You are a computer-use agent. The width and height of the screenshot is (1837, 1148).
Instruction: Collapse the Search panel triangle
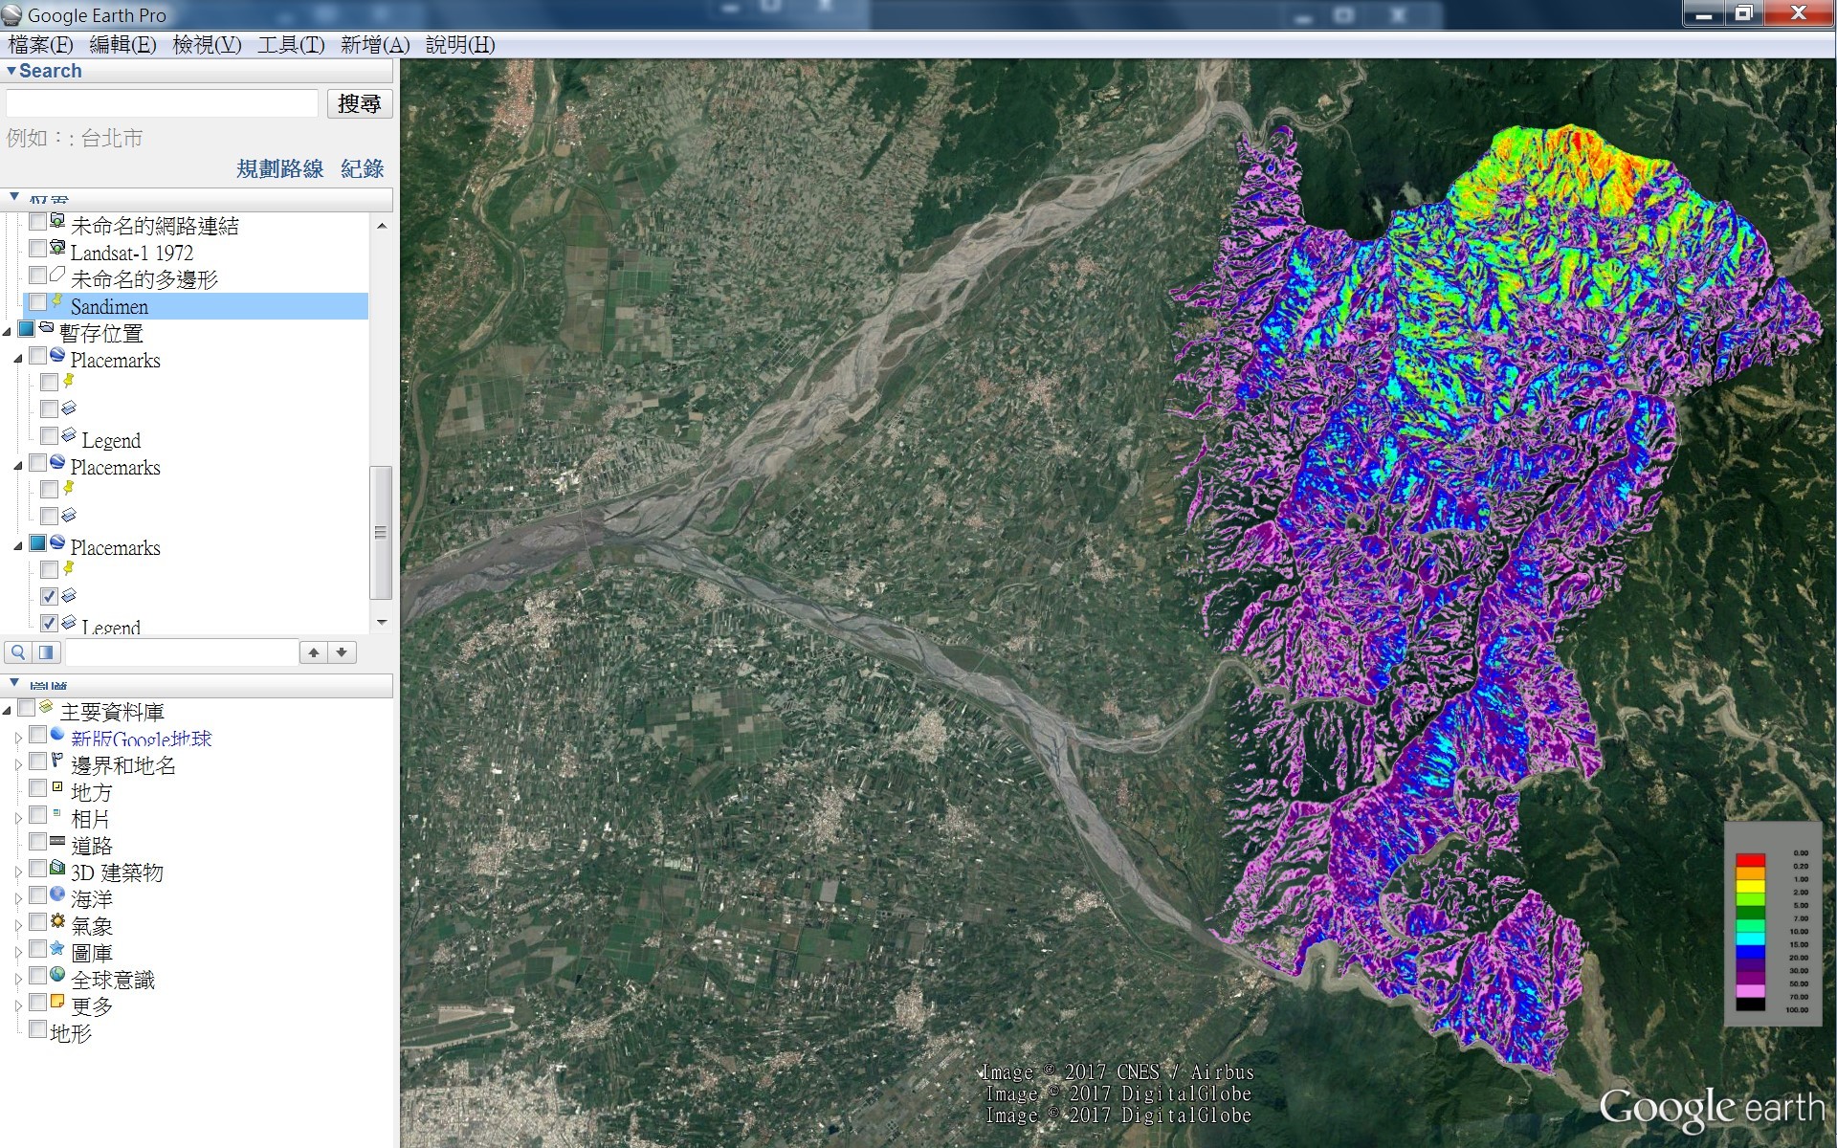coord(11,71)
